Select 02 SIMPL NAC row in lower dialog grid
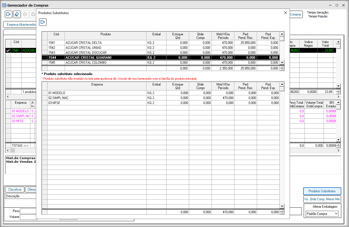This screenshot has width=349, height=227. coord(160,98)
